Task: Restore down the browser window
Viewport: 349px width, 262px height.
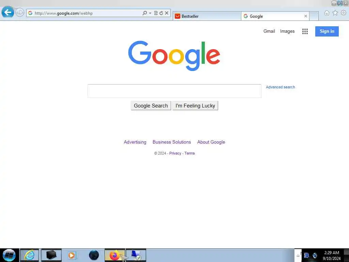Action: coord(340,3)
